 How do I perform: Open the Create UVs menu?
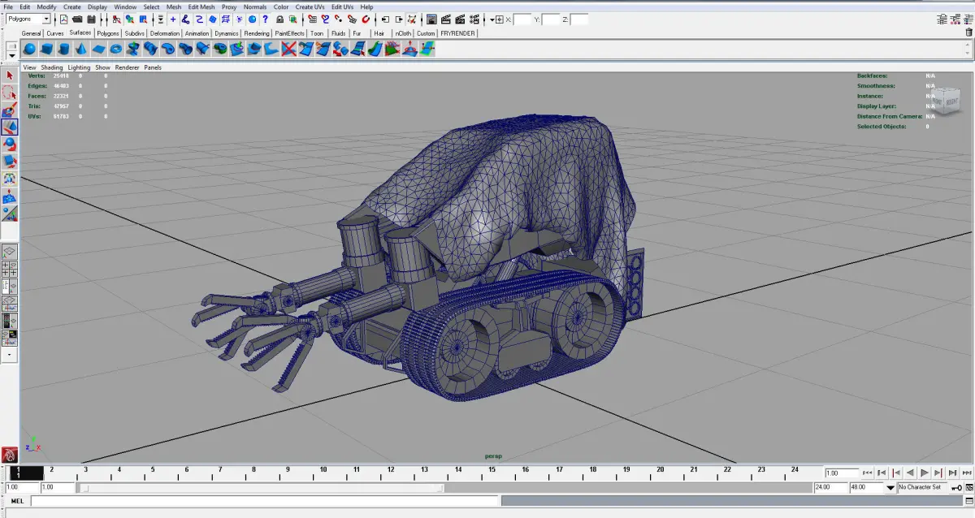click(x=310, y=6)
